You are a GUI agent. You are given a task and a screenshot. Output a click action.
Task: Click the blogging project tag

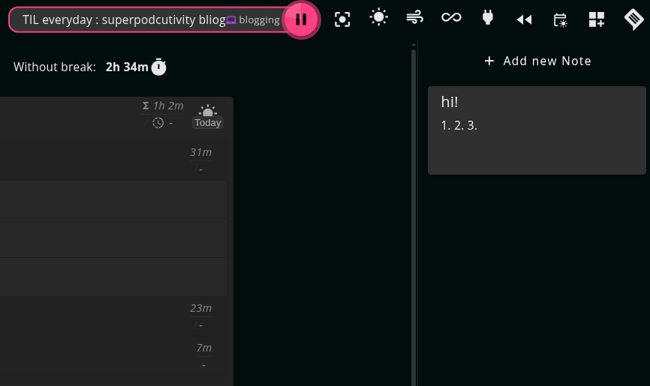254,20
